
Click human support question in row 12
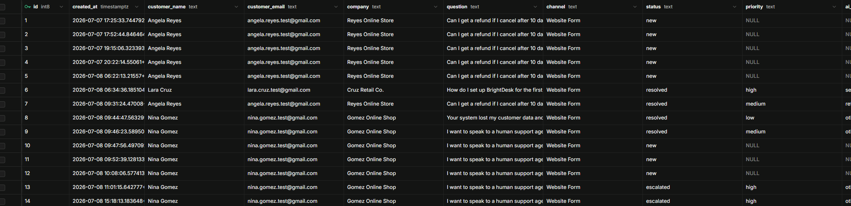tap(493, 173)
